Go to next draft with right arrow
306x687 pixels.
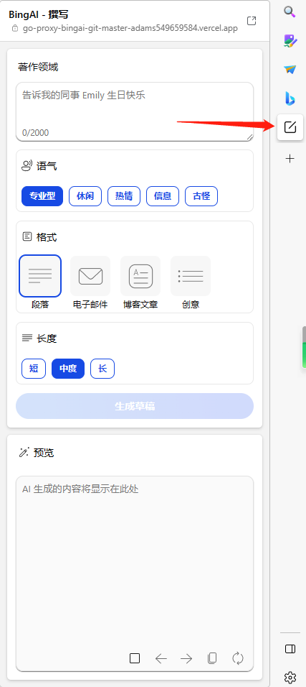186,658
